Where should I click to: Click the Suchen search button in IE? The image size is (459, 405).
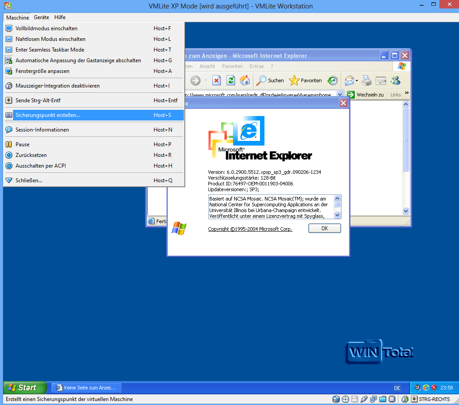pos(270,80)
